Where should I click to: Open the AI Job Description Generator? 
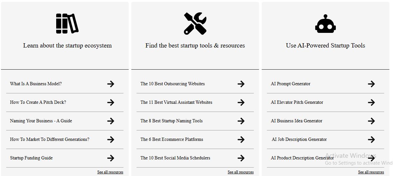click(x=299, y=139)
